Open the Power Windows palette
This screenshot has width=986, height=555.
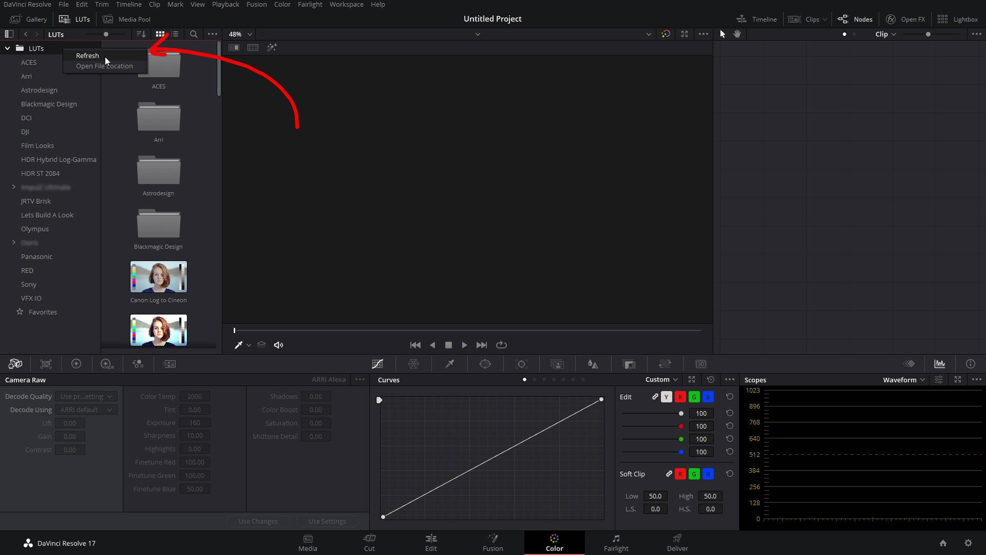486,364
